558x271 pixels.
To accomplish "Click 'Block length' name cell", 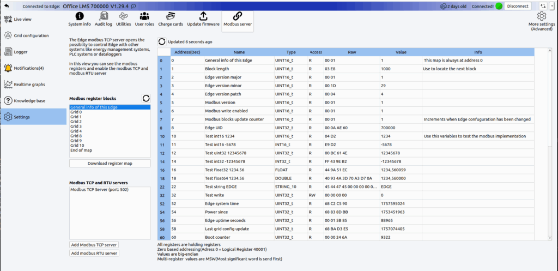I will (x=239, y=69).
